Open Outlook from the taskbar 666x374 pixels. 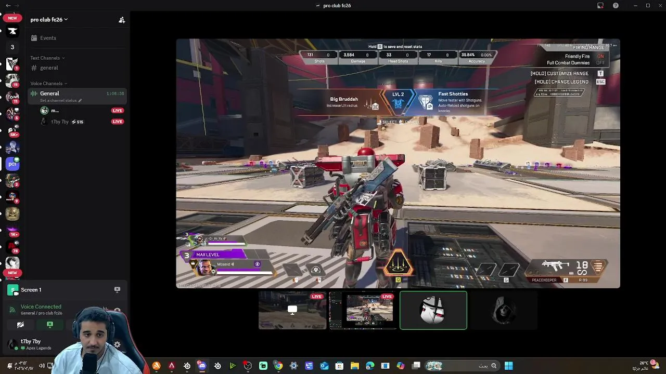pyautogui.click(x=324, y=366)
